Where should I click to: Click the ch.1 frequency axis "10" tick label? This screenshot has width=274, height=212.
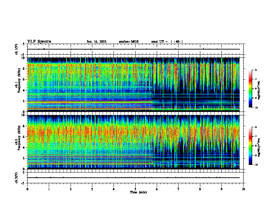[x=23, y=58]
